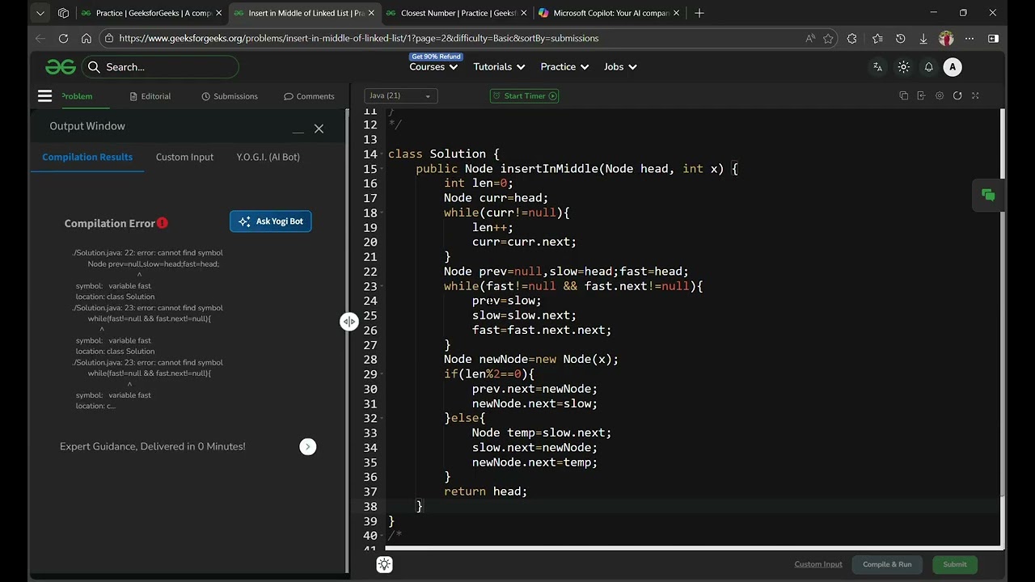Click the Start Timer button

pyautogui.click(x=524, y=95)
